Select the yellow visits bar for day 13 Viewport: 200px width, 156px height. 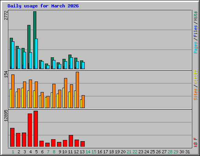[x=81, y=104]
